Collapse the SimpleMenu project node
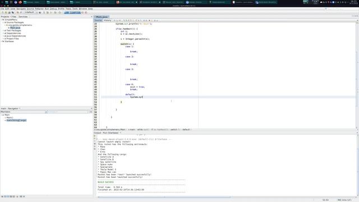This screenshot has width=359, height=202. [1, 20]
